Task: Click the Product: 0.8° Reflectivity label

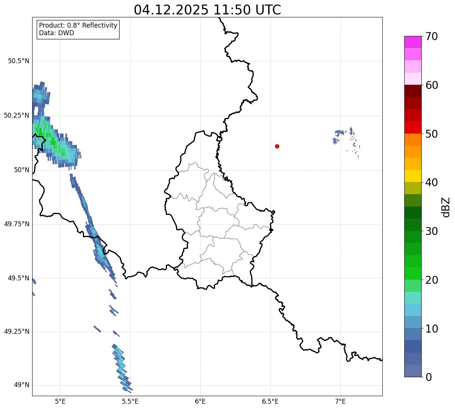Action: point(78,25)
